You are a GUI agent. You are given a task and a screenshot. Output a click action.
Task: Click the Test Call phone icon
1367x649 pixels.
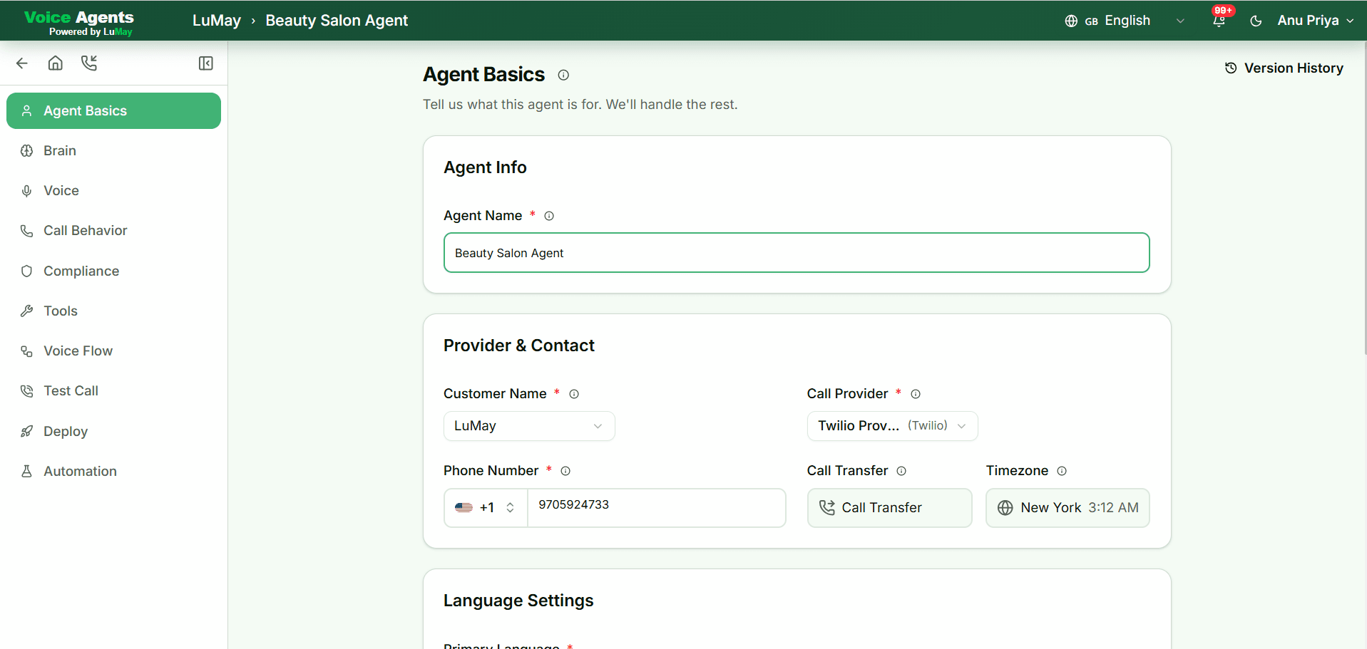click(27, 391)
